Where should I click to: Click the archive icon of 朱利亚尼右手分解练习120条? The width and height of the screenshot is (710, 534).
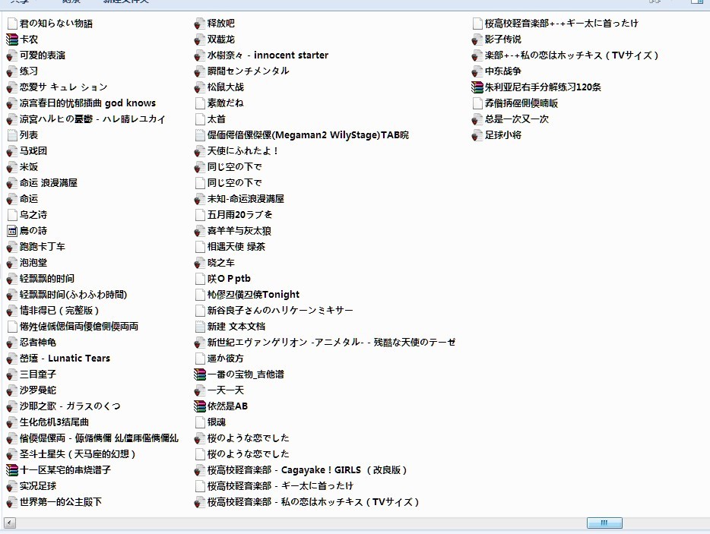click(x=477, y=87)
